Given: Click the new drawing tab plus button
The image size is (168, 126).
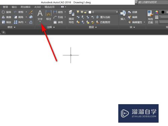Looking at the screenshot, I should click(x=3, y=32).
